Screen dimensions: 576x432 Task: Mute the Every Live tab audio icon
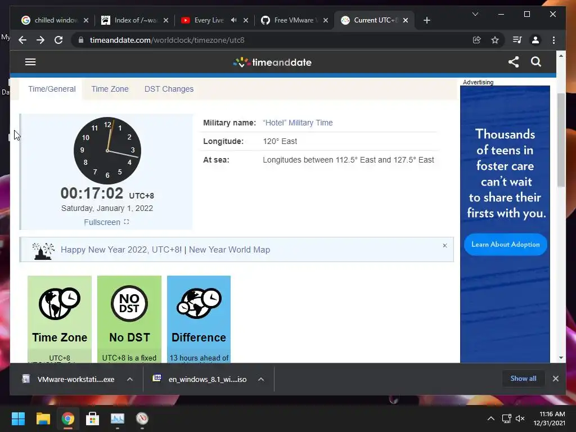(233, 20)
